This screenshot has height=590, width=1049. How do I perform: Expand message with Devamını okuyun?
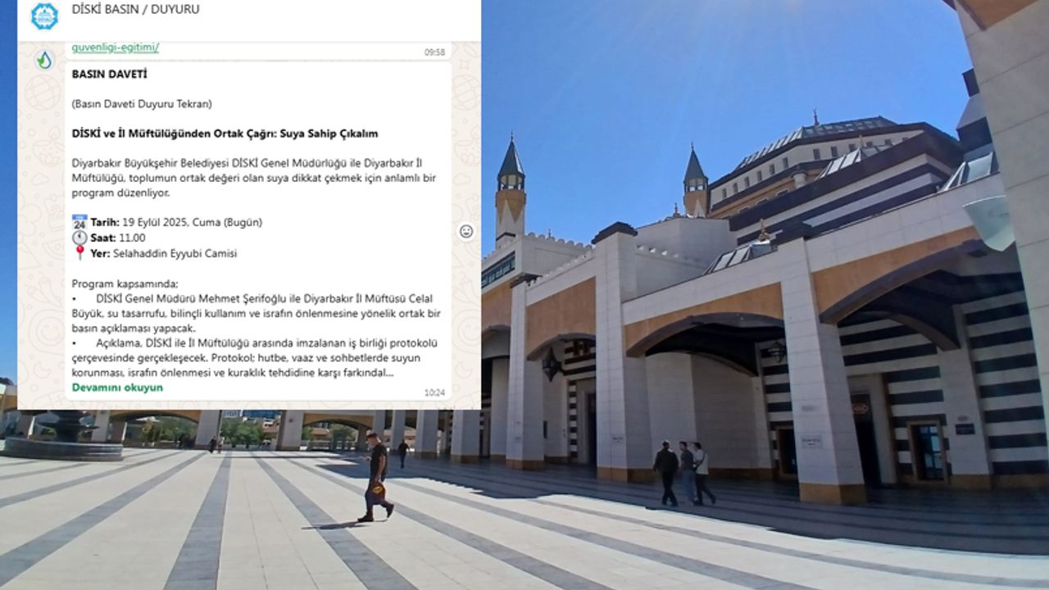click(x=117, y=388)
